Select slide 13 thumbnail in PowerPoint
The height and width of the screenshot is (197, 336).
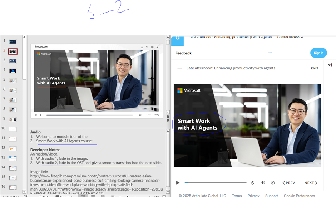coord(13,158)
